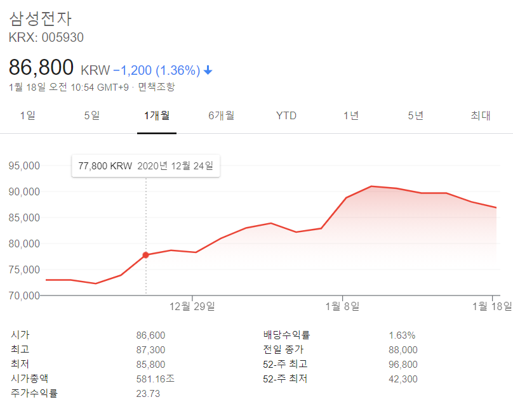Click the 90,000 y-axis label
The width and height of the screenshot is (513, 409).
point(24,192)
